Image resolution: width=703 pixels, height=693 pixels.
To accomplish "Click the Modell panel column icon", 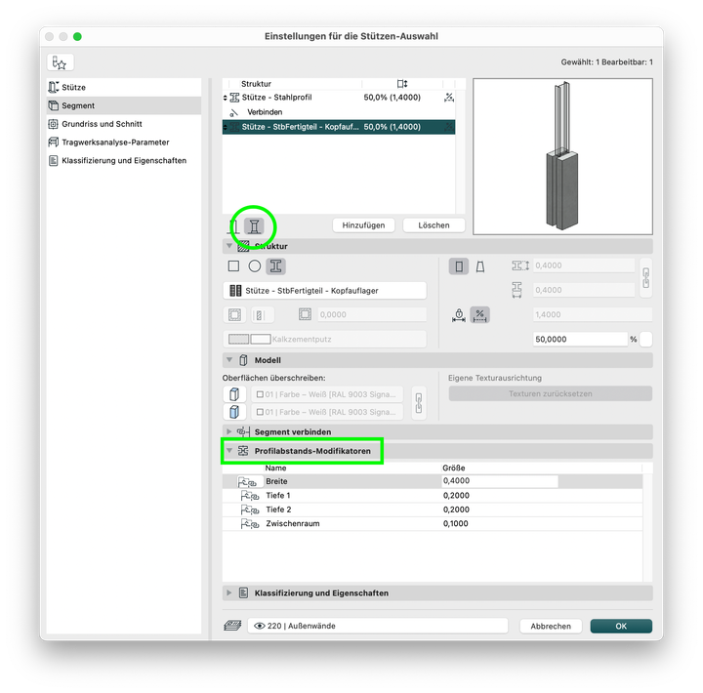I will [x=243, y=360].
